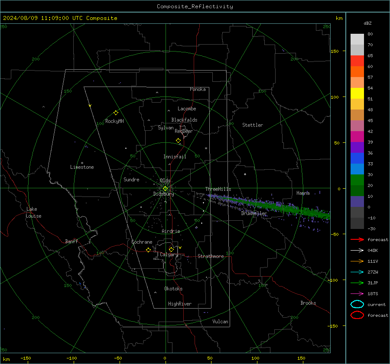Click the 18TS legend label
Screen dimensions: 390x364
[x=373, y=294]
